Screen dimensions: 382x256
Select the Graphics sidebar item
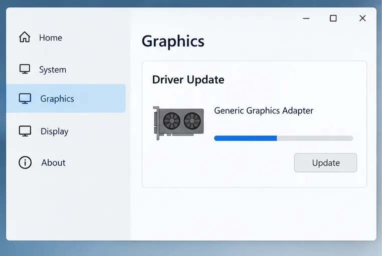point(66,98)
